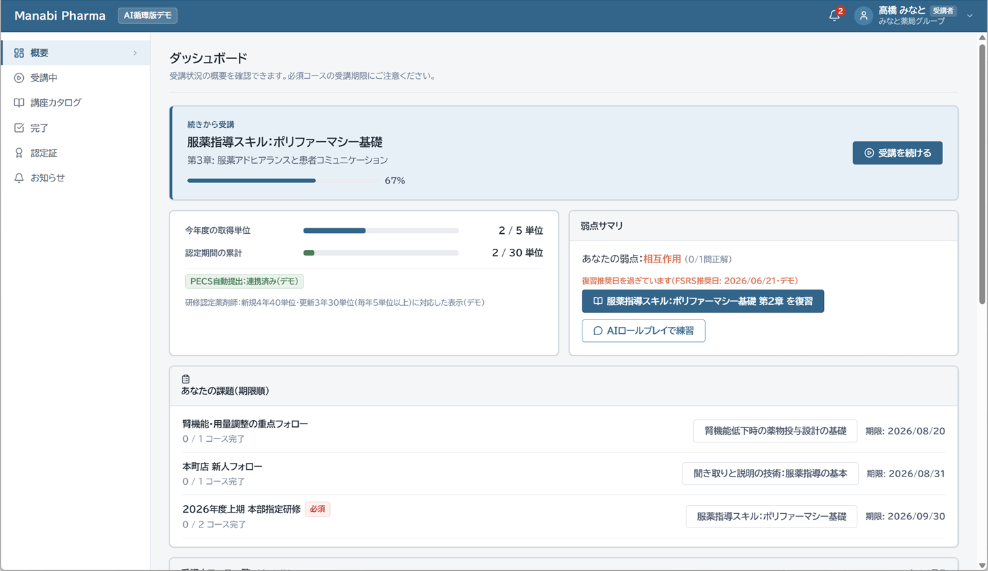Screen dimensions: 988x571
Task: Click the 期限: 2026/08/20 deadline
Action: [906, 431]
